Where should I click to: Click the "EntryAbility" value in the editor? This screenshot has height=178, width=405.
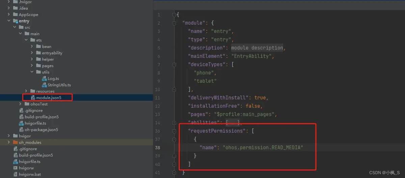pyautogui.click(x=251, y=56)
